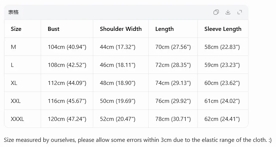Image resolution: width=276 pixels, height=147 pixels.
Task: Click the size measurement disclaimer text
Action: click(x=138, y=140)
